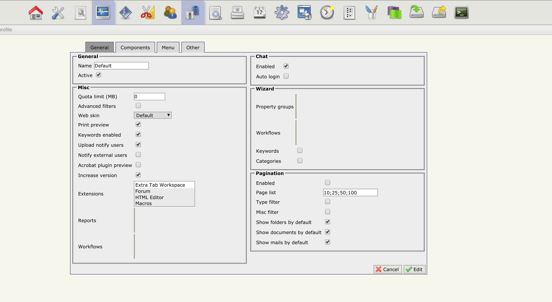This screenshot has height=302, width=552.
Task: Enable the Advanced filters checkbox
Action: [x=138, y=106]
